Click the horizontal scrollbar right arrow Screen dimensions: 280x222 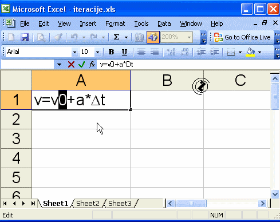coord(263,203)
